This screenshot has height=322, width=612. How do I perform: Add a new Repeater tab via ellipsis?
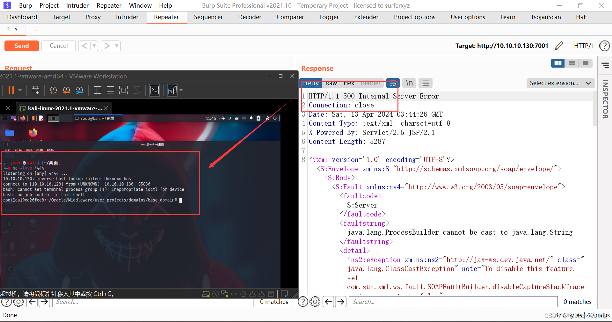[x=35, y=30]
